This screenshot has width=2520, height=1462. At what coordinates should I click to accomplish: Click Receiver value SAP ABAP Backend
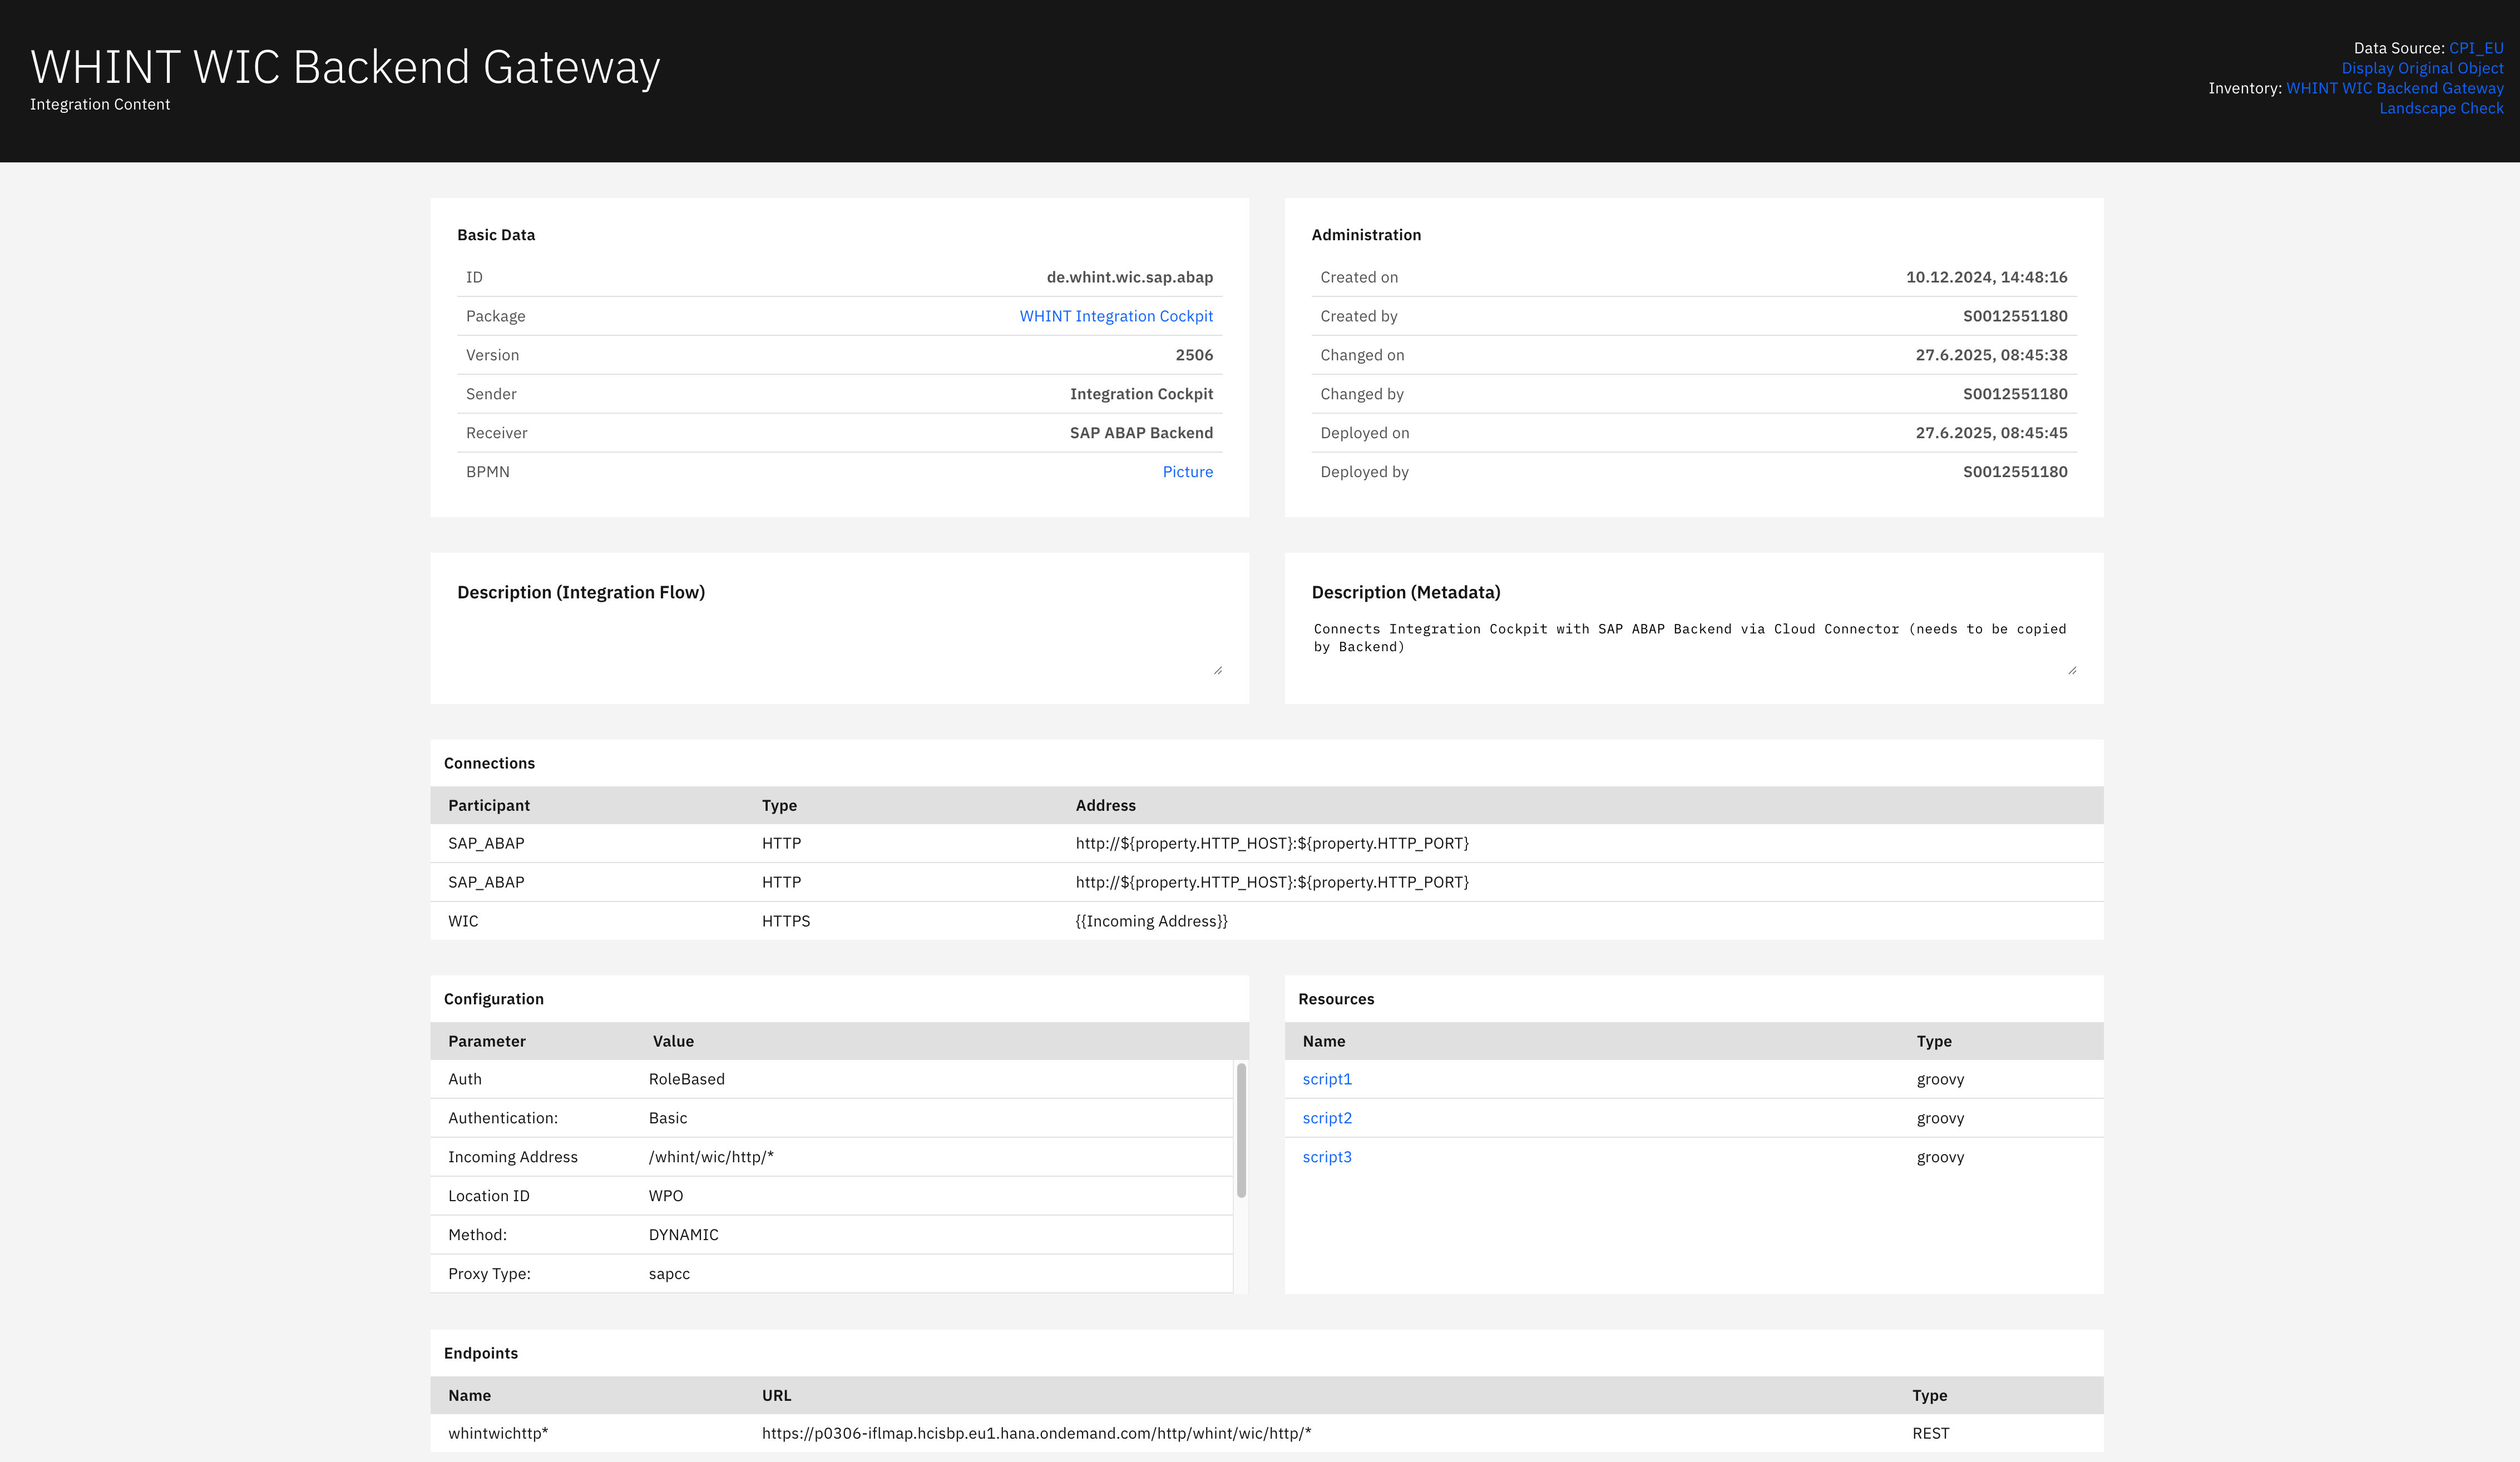point(1141,433)
